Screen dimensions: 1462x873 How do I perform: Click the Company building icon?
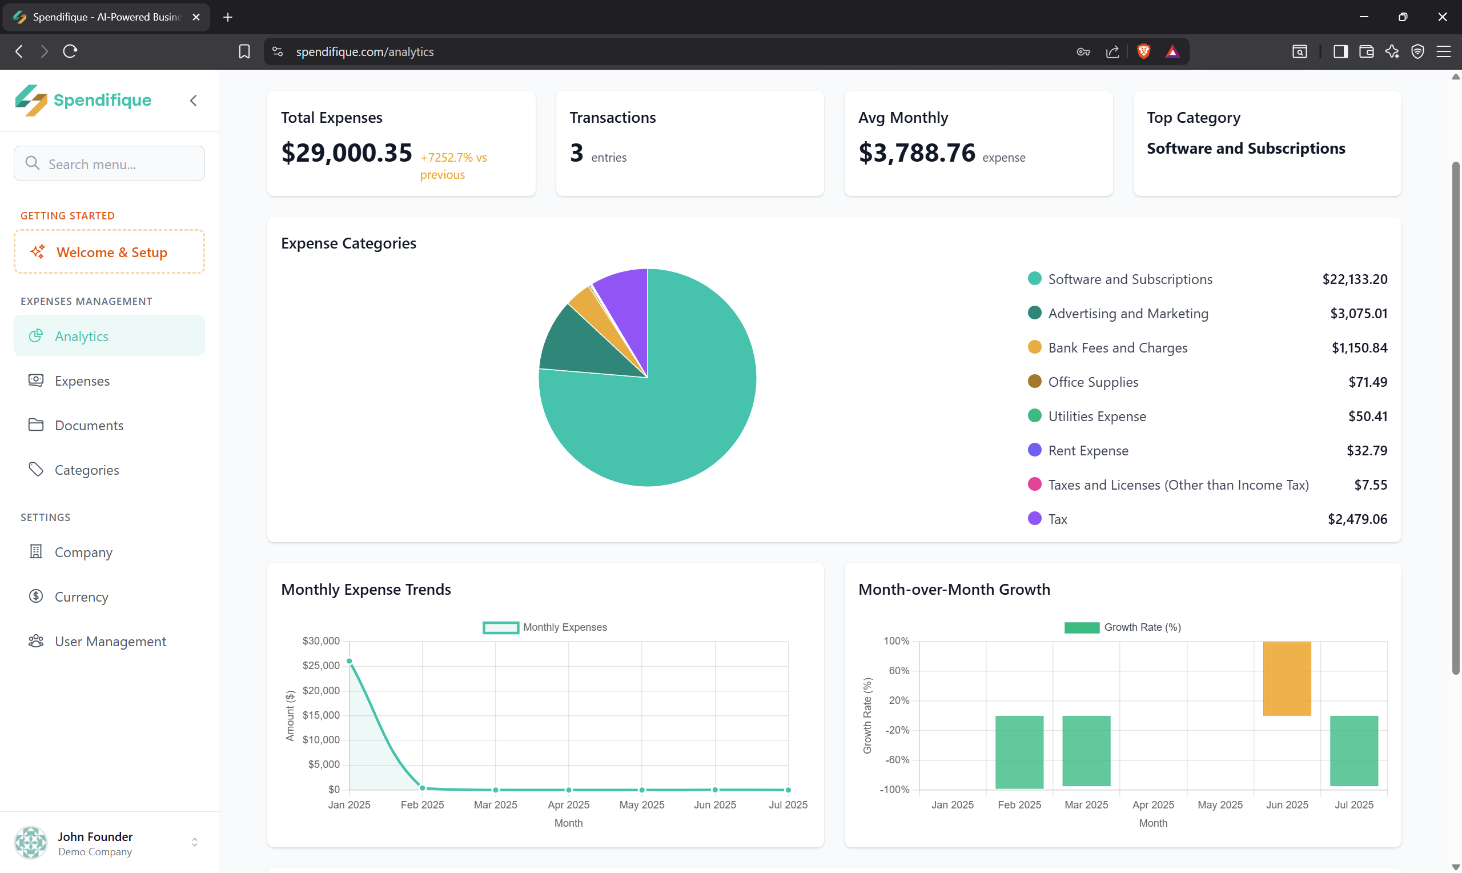click(36, 552)
